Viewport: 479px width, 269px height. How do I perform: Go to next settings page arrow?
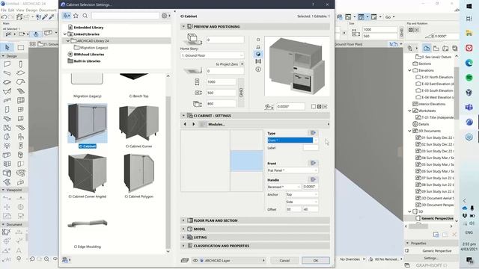[193, 124]
